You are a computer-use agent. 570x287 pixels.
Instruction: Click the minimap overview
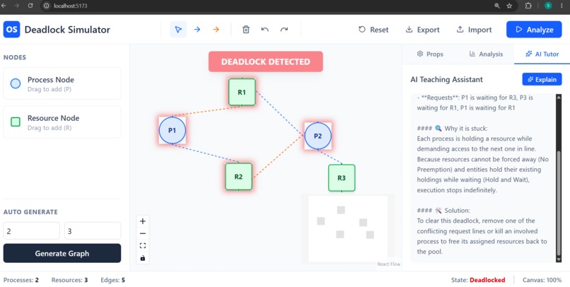coord(348,229)
